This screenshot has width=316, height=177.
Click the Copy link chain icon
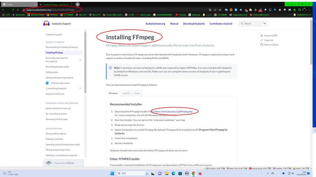(262, 40)
